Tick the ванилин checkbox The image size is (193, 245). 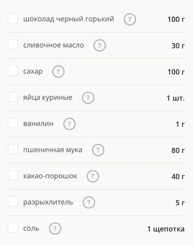pos(13,123)
